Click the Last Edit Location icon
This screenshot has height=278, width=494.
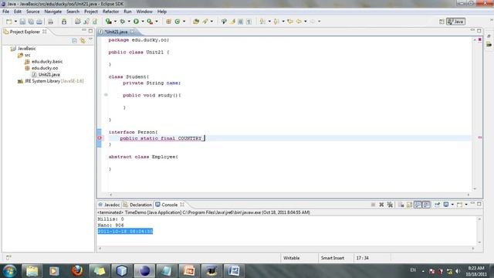tap(290, 22)
